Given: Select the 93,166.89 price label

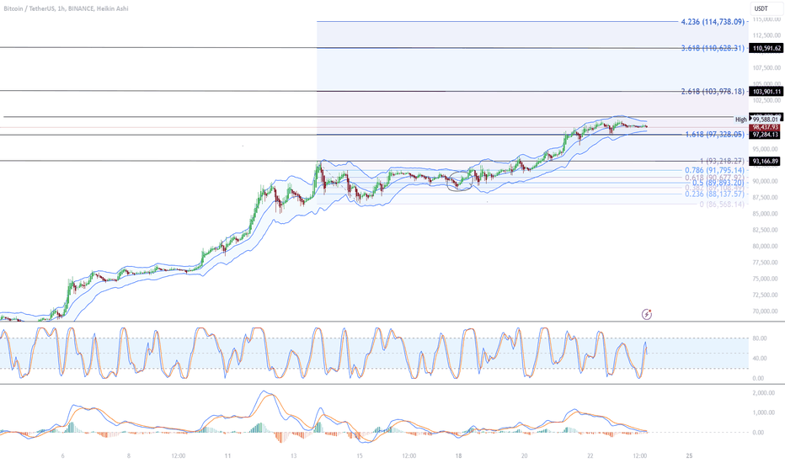Looking at the screenshot, I should pyautogui.click(x=765, y=161).
